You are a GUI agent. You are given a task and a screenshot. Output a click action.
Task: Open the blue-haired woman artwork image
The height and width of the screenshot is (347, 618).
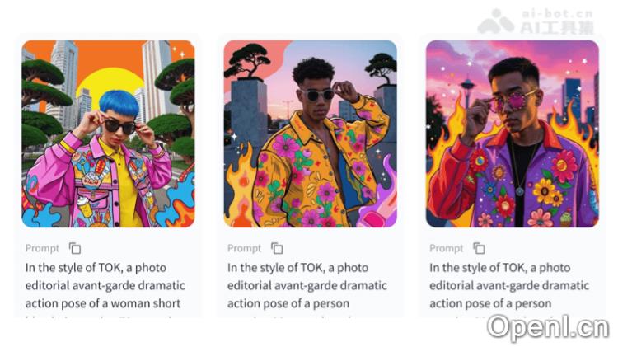click(x=108, y=134)
